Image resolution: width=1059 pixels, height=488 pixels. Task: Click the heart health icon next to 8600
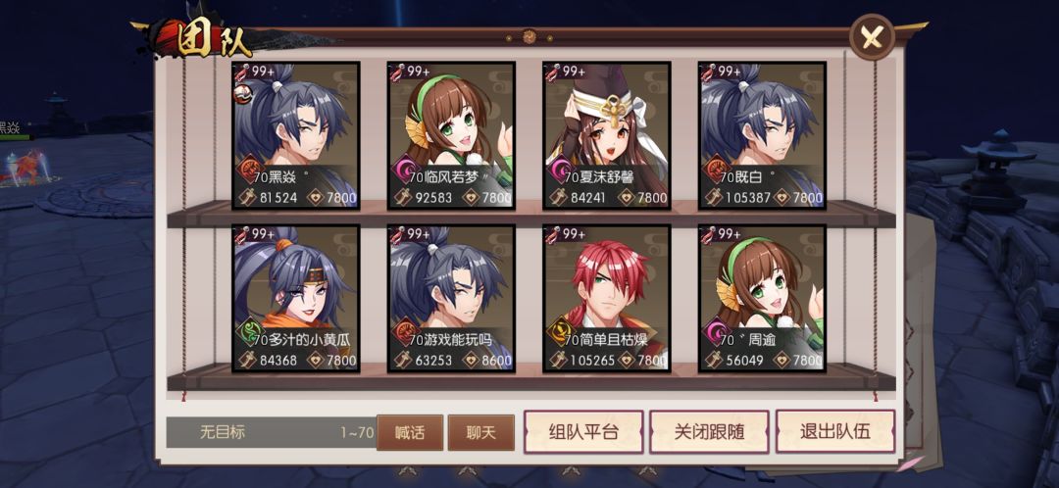click(472, 360)
